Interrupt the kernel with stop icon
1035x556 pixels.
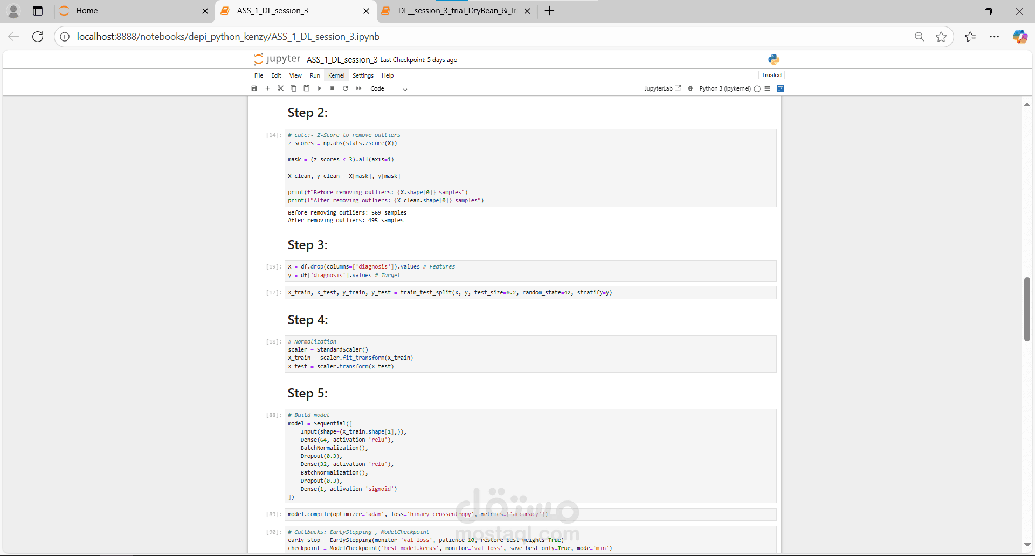click(x=333, y=88)
